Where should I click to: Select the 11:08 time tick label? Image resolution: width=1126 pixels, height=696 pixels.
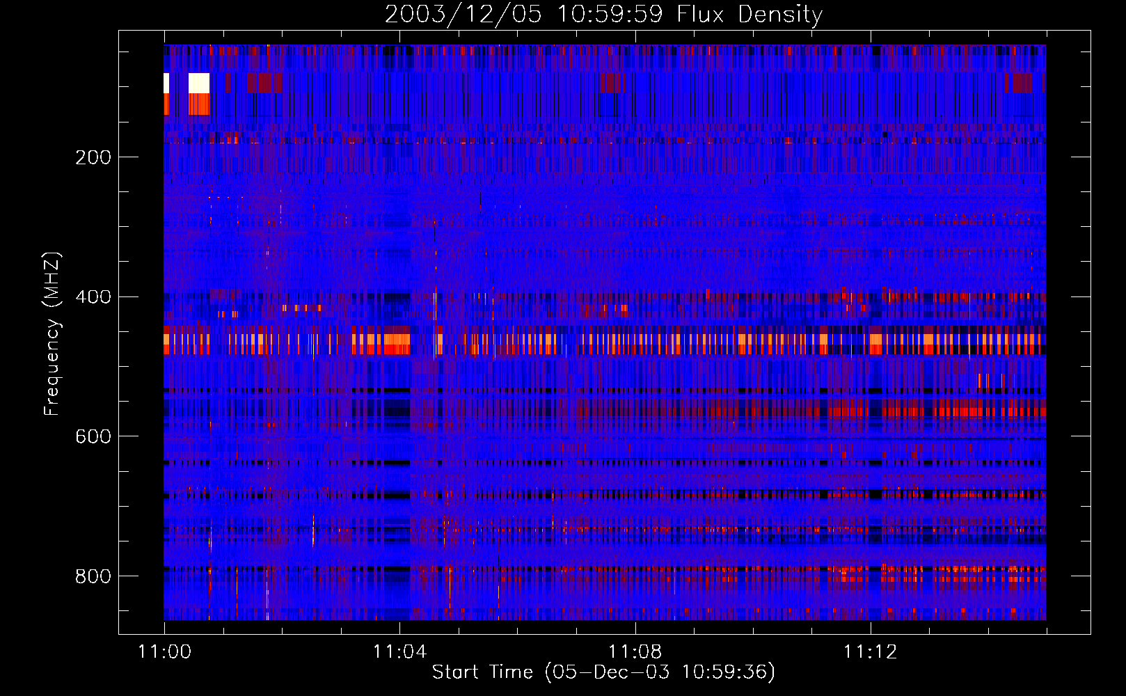(635, 651)
